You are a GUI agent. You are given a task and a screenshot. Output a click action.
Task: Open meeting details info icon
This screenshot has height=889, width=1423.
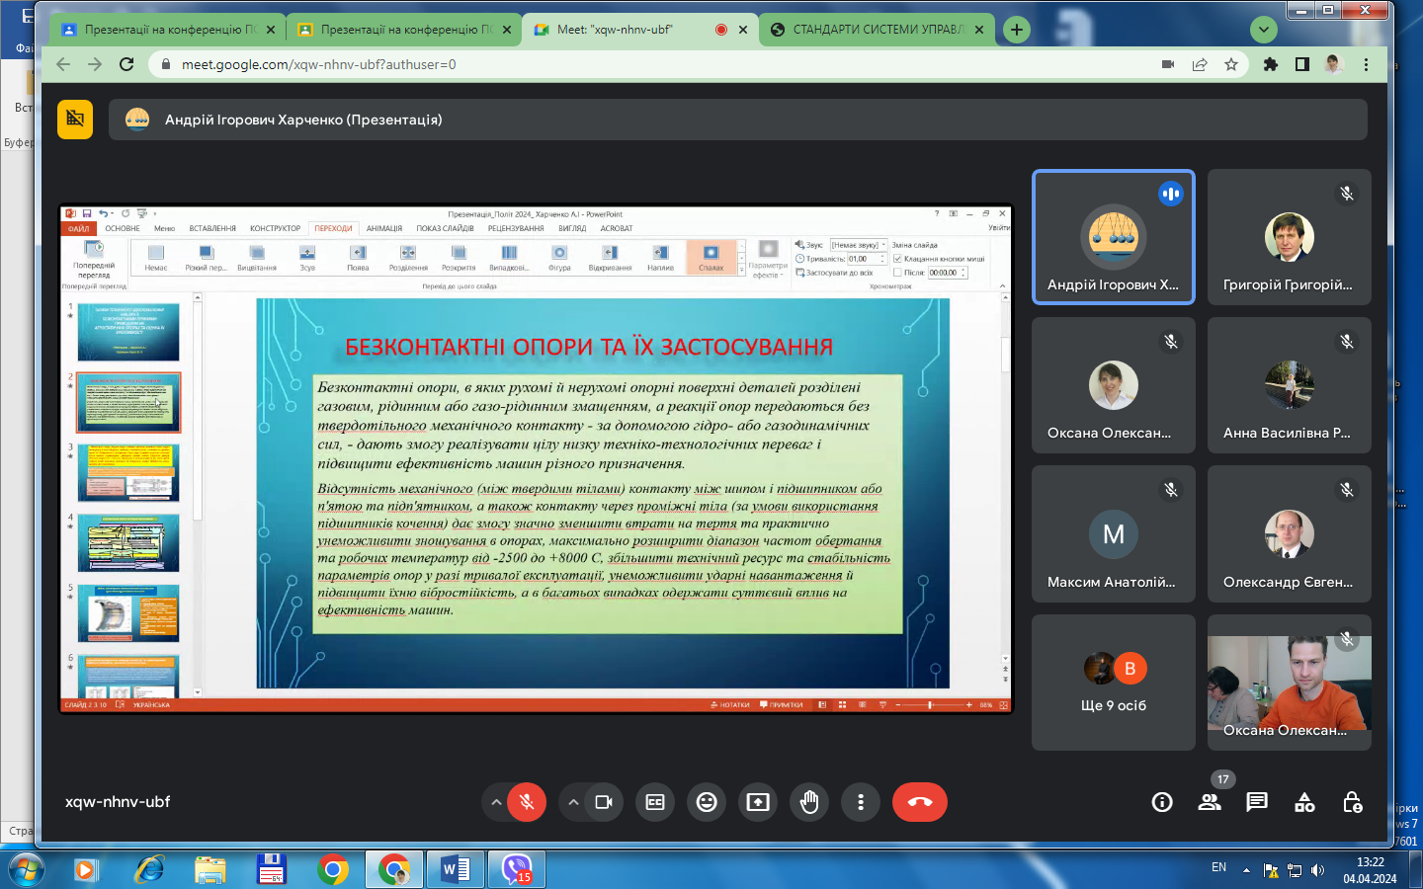(x=1162, y=802)
